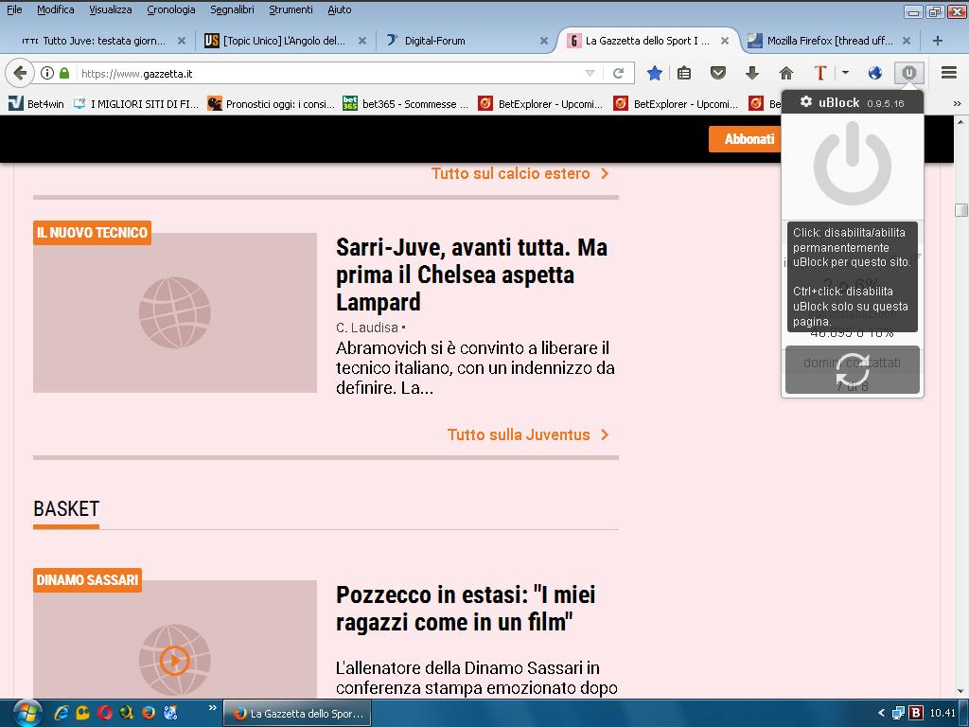Open Bet4win bookmark
The image size is (969, 727).
[x=37, y=104]
